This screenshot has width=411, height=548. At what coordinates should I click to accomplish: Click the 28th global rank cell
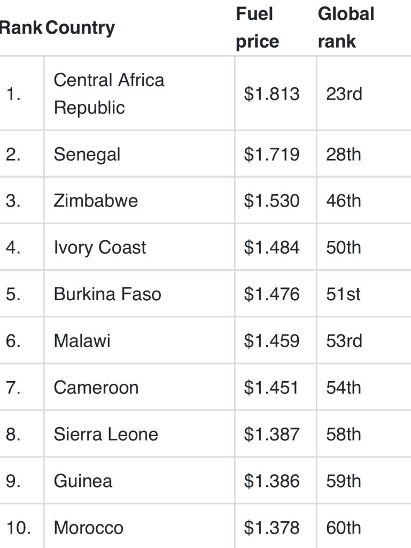(x=344, y=155)
